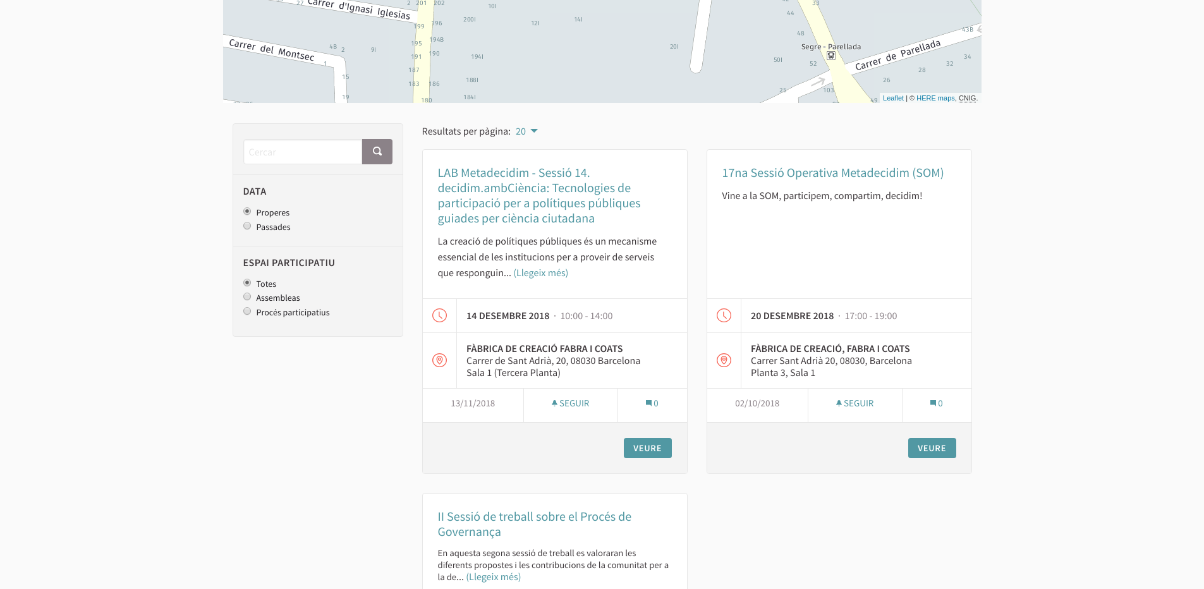Image resolution: width=1204 pixels, height=589 pixels.
Task: Select the Properes date filter
Action: [247, 212]
